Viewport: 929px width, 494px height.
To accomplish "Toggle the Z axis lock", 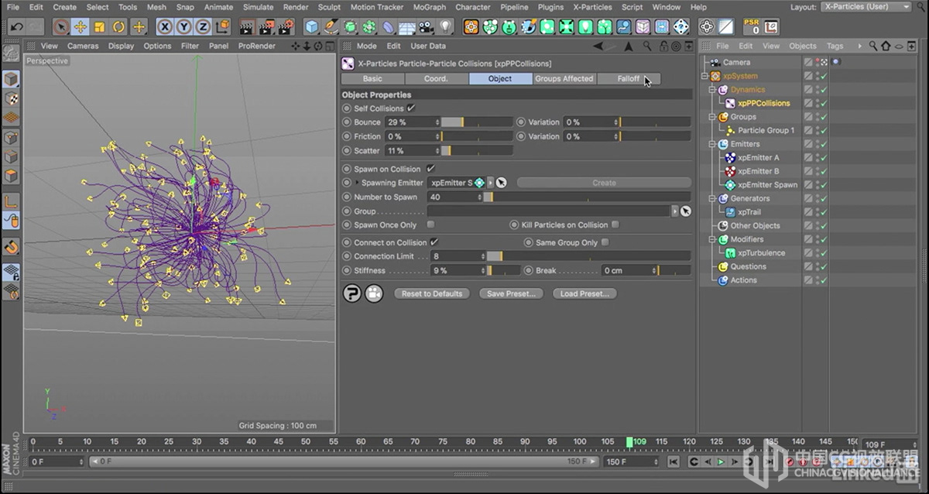I will tap(203, 27).
